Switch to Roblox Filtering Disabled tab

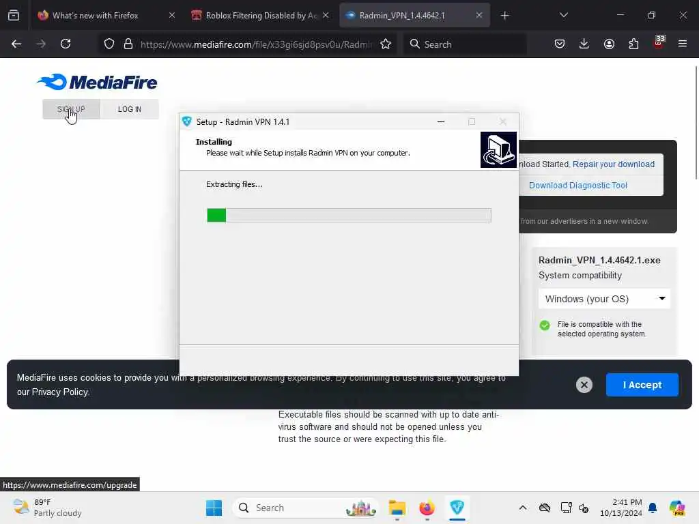(x=261, y=16)
